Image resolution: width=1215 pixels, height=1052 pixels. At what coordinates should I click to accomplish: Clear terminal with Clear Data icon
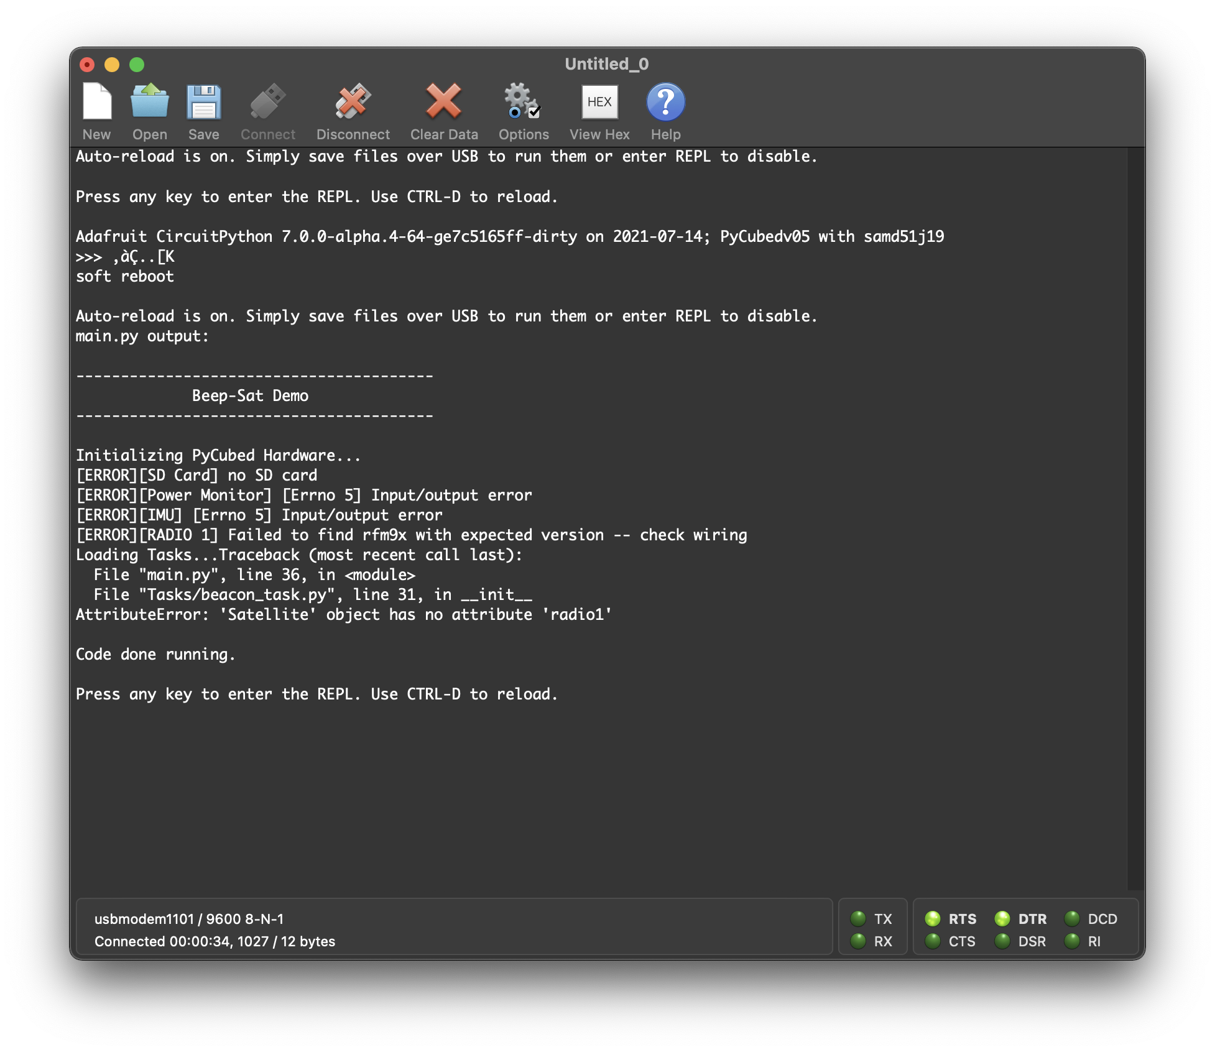click(443, 101)
